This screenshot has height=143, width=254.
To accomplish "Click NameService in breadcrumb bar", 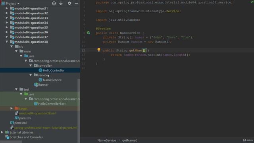I will pos(107,140).
